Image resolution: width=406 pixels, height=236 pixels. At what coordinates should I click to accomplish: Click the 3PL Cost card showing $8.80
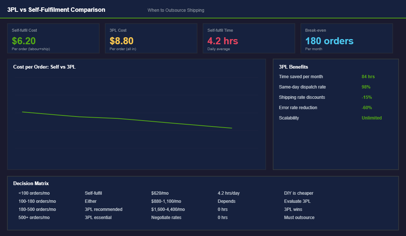(x=151, y=38)
